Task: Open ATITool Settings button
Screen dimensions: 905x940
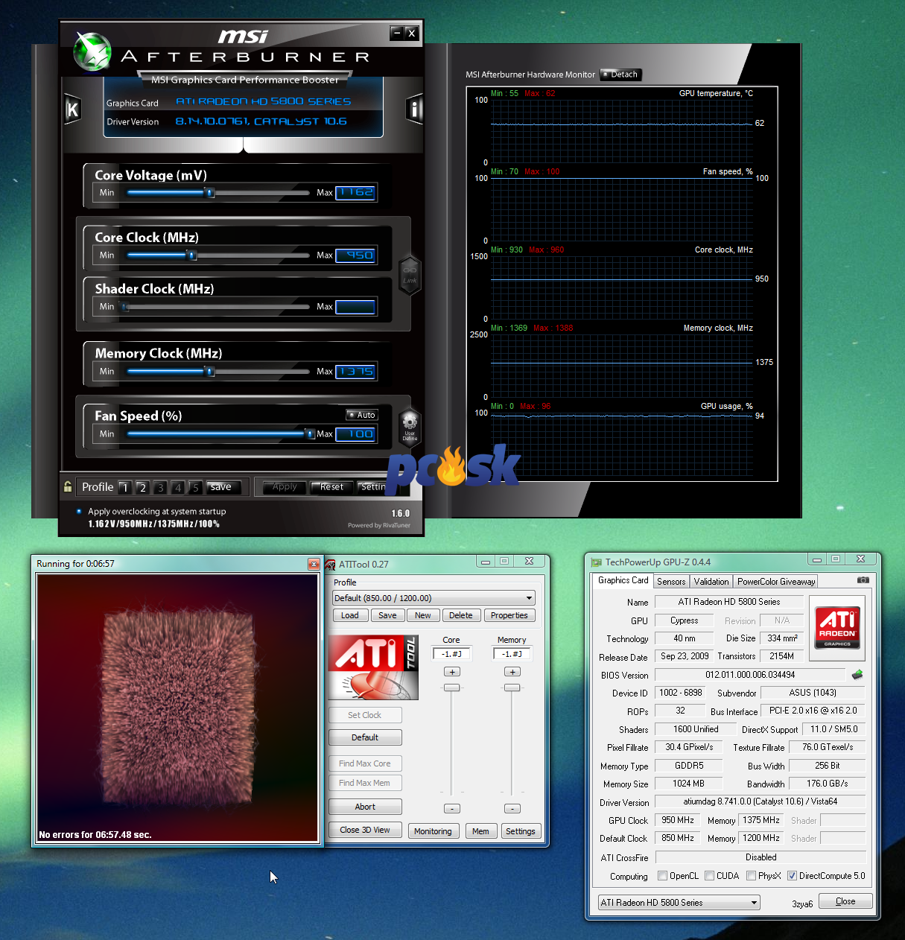Action: pyautogui.click(x=520, y=831)
